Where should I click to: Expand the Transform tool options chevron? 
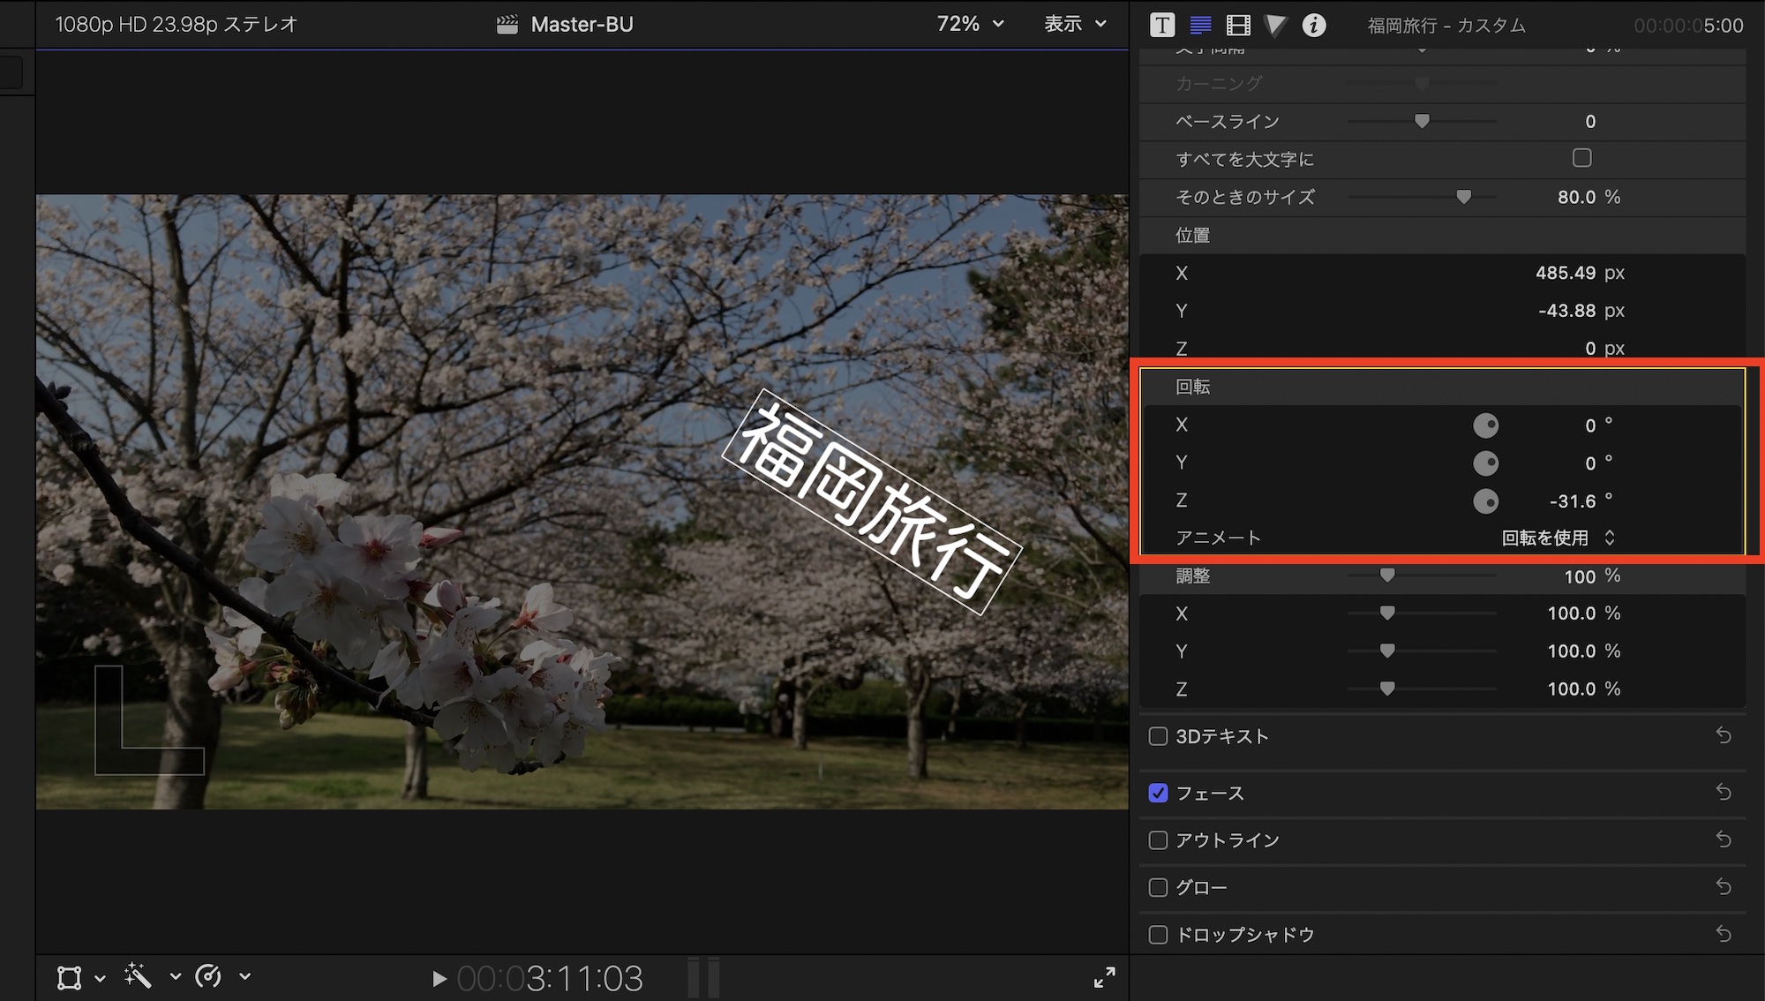click(100, 978)
